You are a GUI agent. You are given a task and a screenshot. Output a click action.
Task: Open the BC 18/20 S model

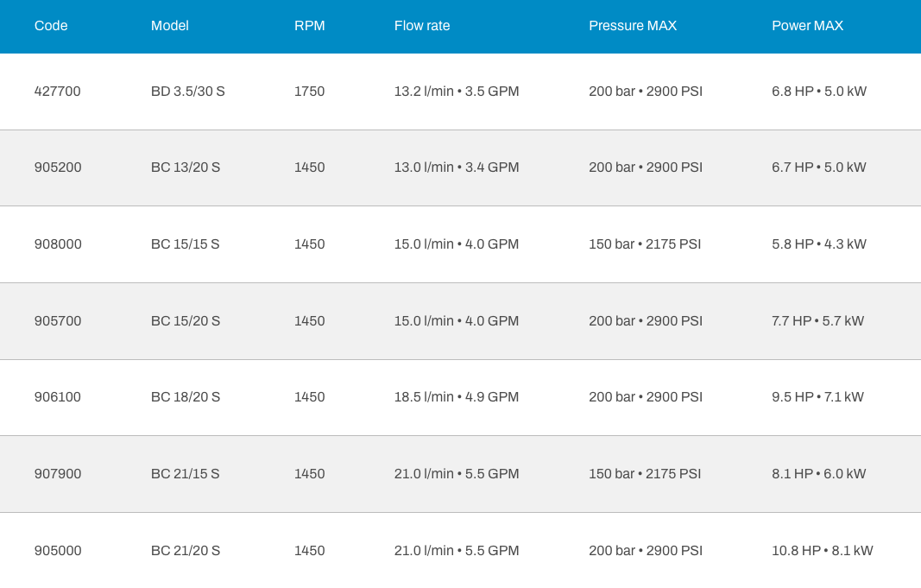coord(186,397)
